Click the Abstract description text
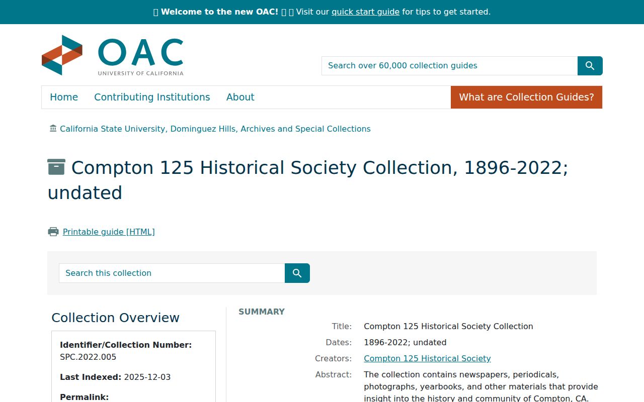Image resolution: width=644 pixels, height=402 pixels. 480,386
